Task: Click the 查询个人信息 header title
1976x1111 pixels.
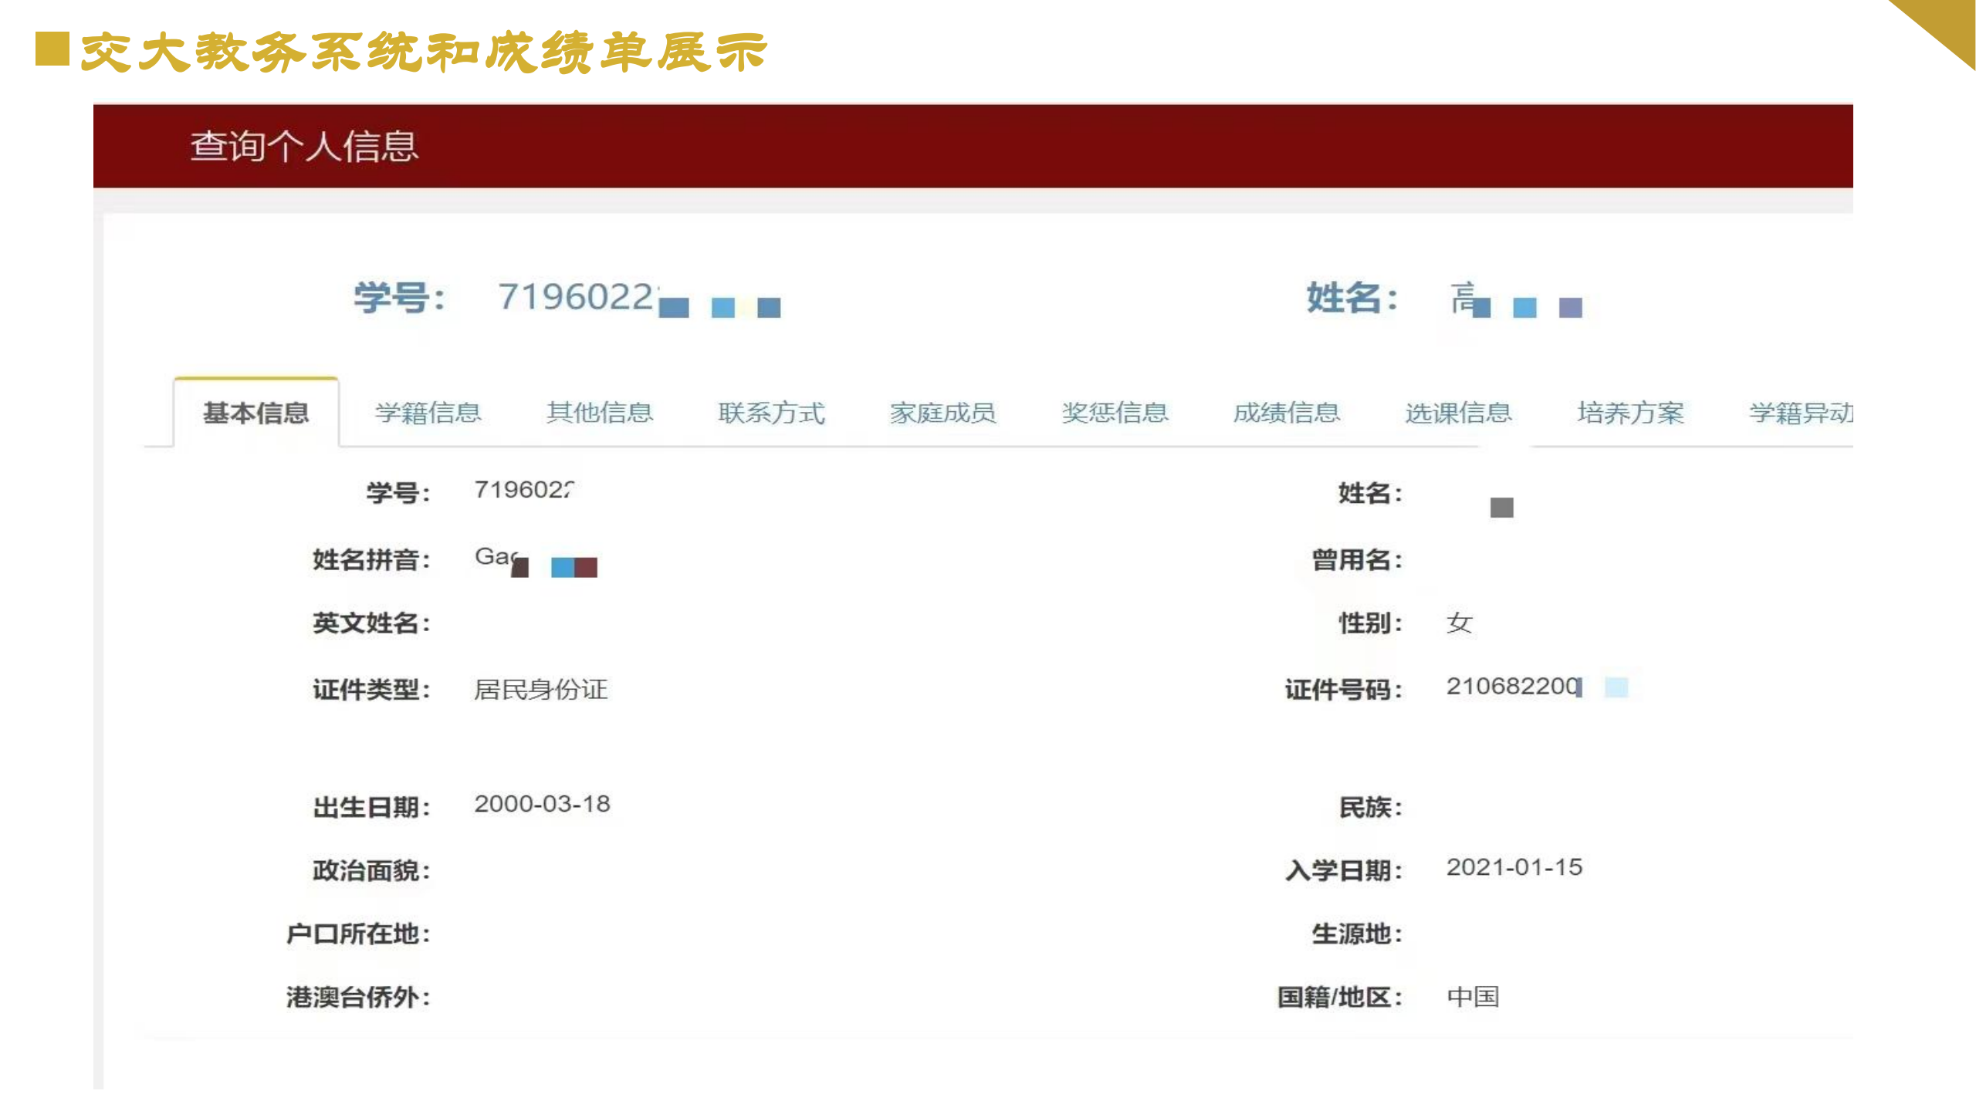Action: [304, 146]
